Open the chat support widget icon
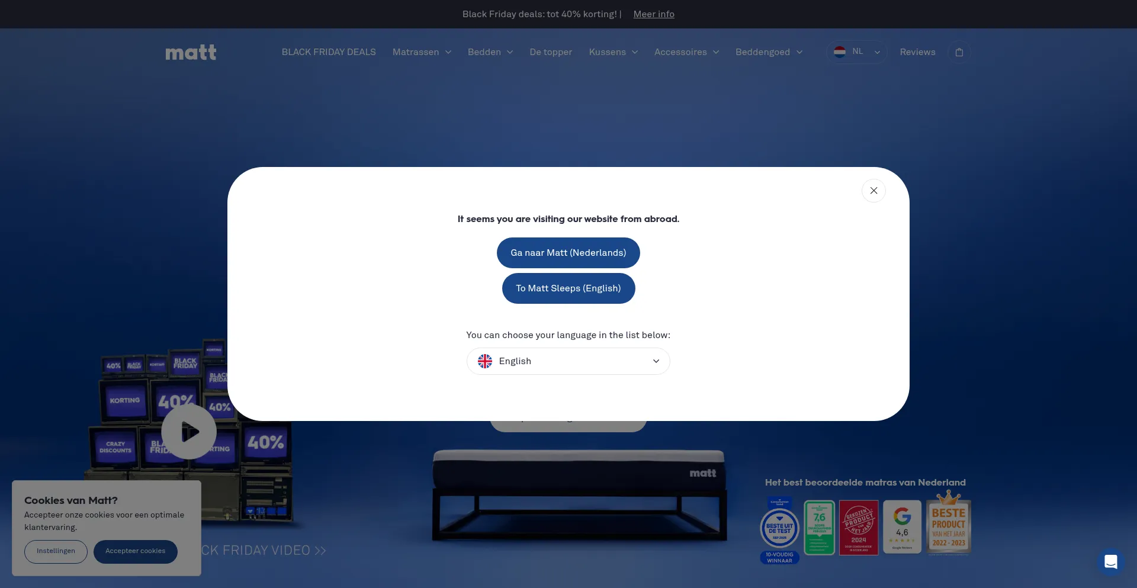 coord(1110,561)
